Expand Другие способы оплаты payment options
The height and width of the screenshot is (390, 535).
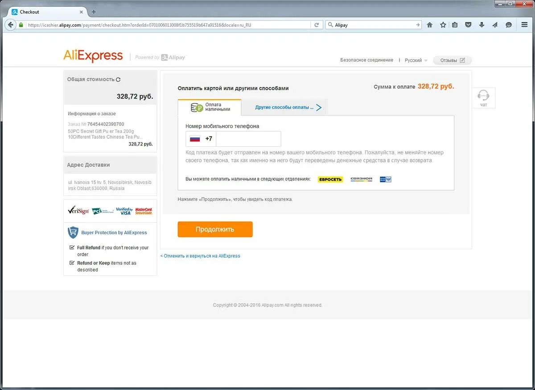[x=288, y=107]
